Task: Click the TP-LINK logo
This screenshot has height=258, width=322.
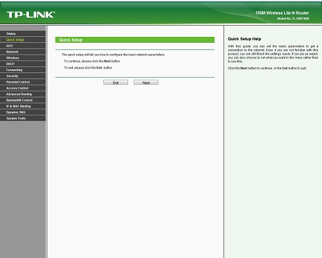Action: [31, 14]
